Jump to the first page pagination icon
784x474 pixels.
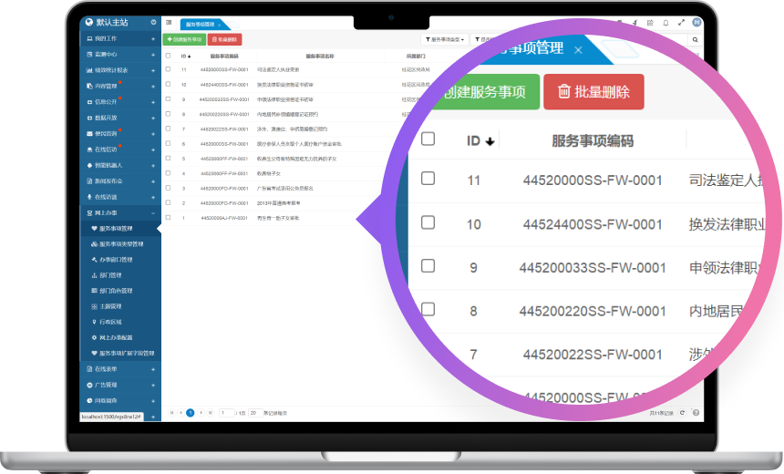[x=171, y=413]
